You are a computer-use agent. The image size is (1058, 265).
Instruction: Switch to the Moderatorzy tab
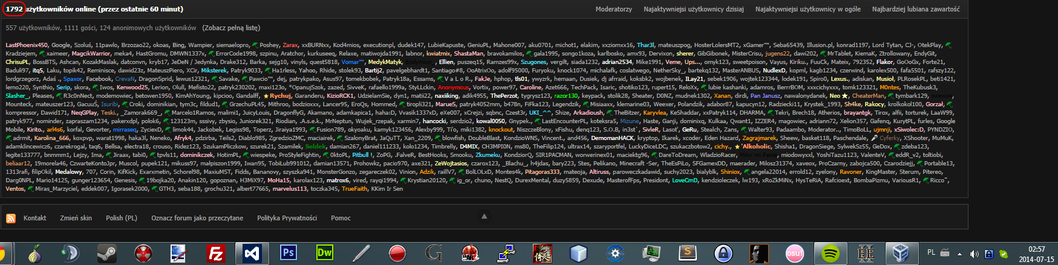613,9
